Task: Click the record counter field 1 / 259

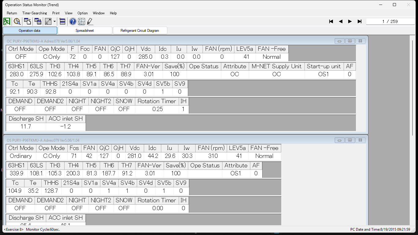Action: tap(390, 21)
